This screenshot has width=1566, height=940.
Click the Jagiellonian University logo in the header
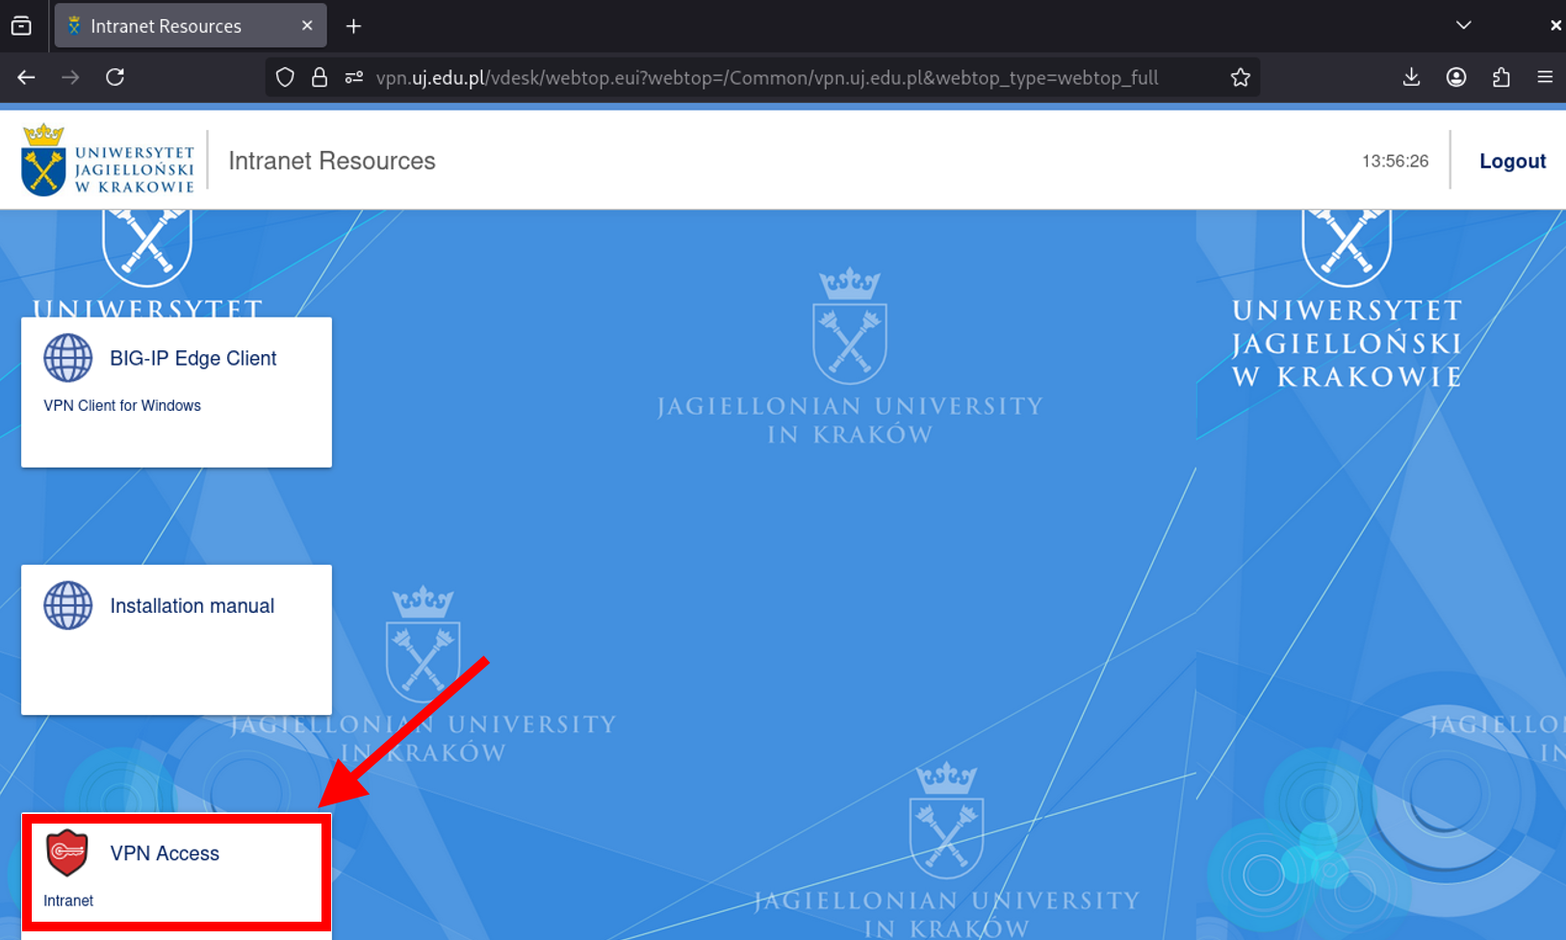(107, 160)
